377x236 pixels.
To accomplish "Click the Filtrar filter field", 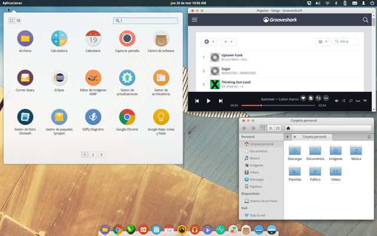I will click(346, 42).
